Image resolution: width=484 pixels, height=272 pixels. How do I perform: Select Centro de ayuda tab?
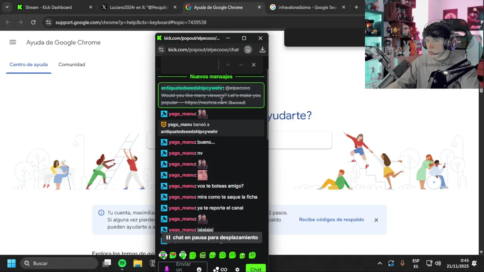pos(29,65)
